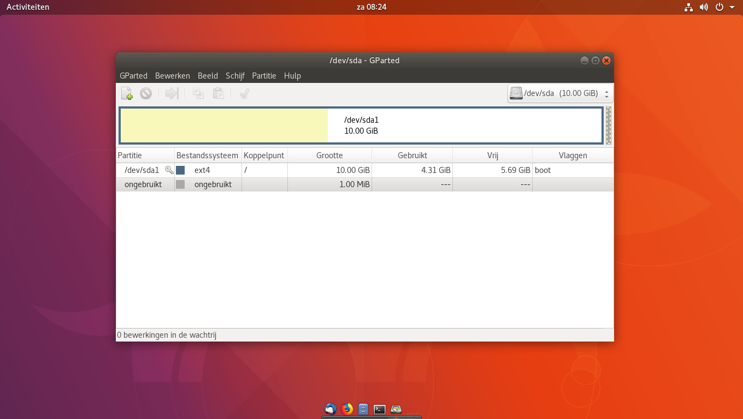Click the blue ext4 color swatch
Viewport: 743px width, 419px height.
pyautogui.click(x=180, y=170)
